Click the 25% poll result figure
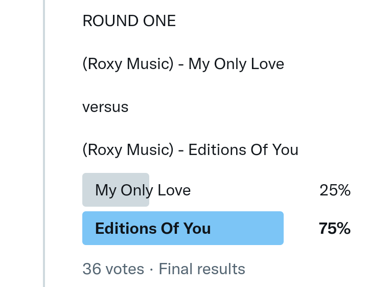Image resolution: width=368 pixels, height=287 pixels. point(335,190)
